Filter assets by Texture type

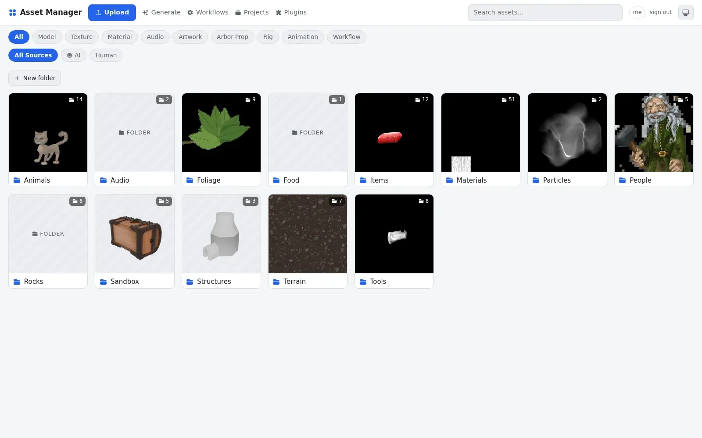pos(82,37)
